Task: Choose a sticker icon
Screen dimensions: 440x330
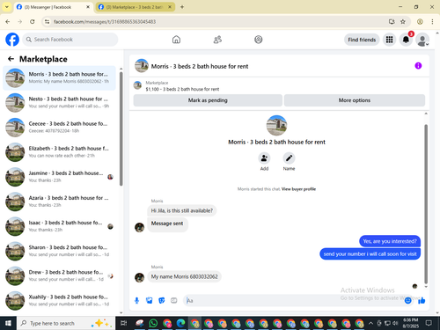Action: (162, 300)
